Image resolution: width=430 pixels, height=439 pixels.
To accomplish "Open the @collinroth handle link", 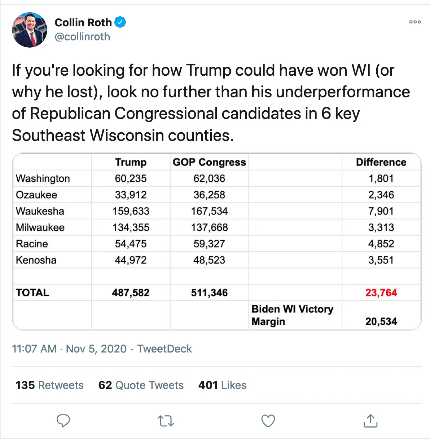I will pos(82,37).
